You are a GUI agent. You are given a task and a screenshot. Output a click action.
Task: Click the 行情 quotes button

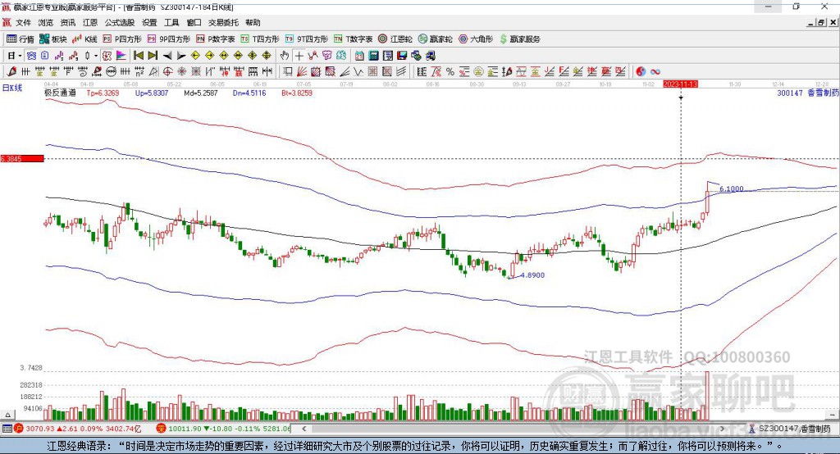point(20,39)
